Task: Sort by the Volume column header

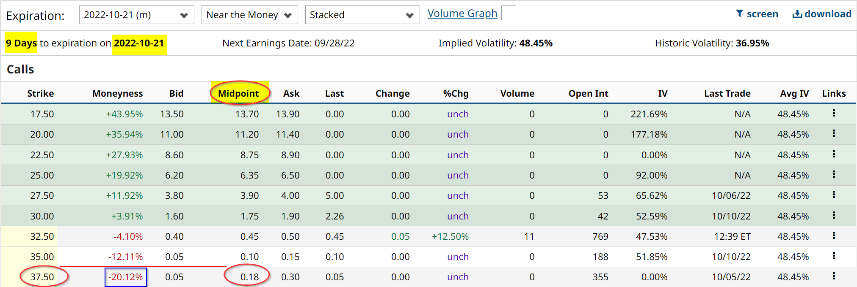Action: [x=517, y=93]
